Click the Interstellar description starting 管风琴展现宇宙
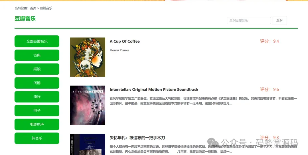308x155 pixels. pyautogui.click(x=204, y=101)
